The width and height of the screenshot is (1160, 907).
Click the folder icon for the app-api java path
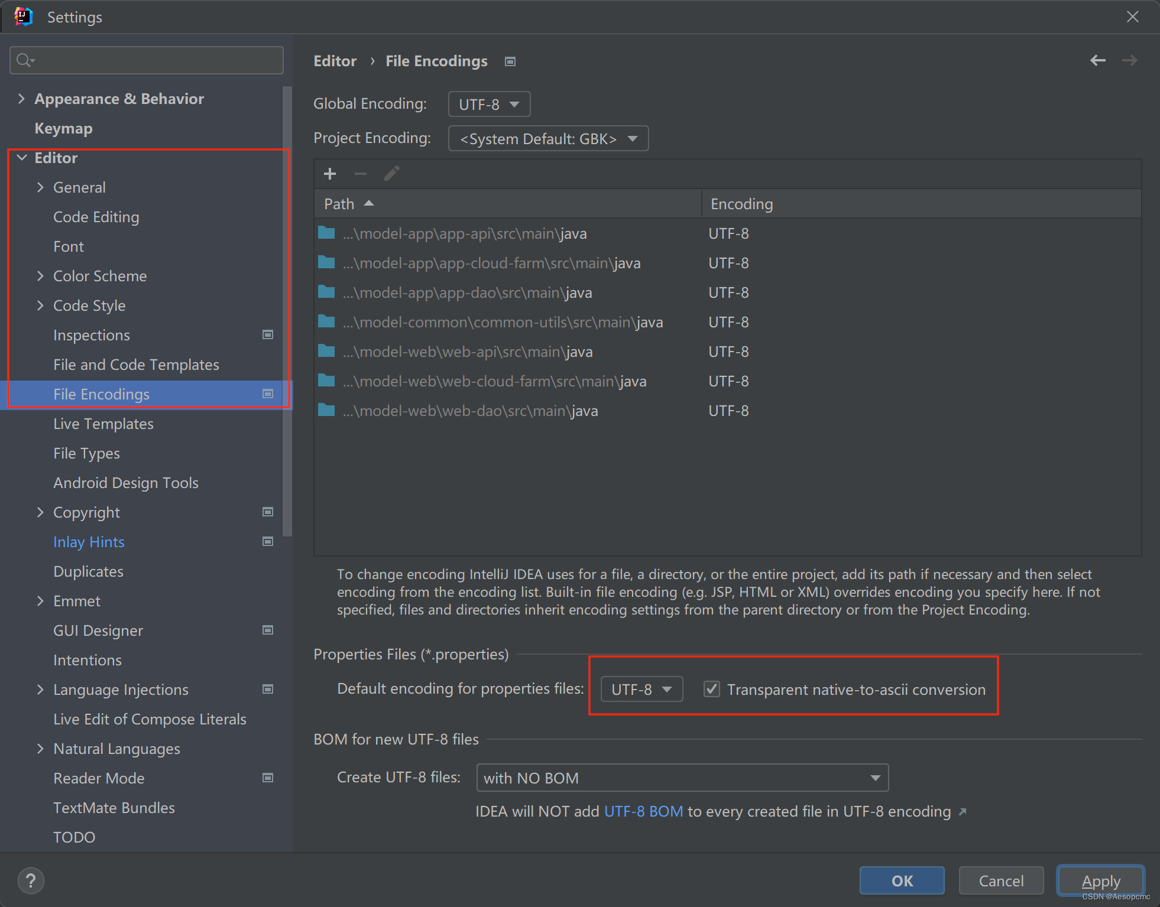point(326,233)
